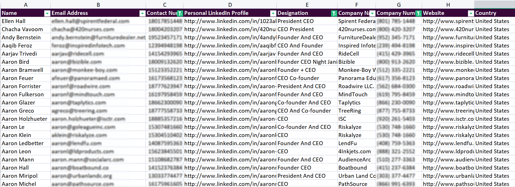The image size is (515, 187).
Task: Select the Aaron Miripol cell
Action: coord(26,176)
